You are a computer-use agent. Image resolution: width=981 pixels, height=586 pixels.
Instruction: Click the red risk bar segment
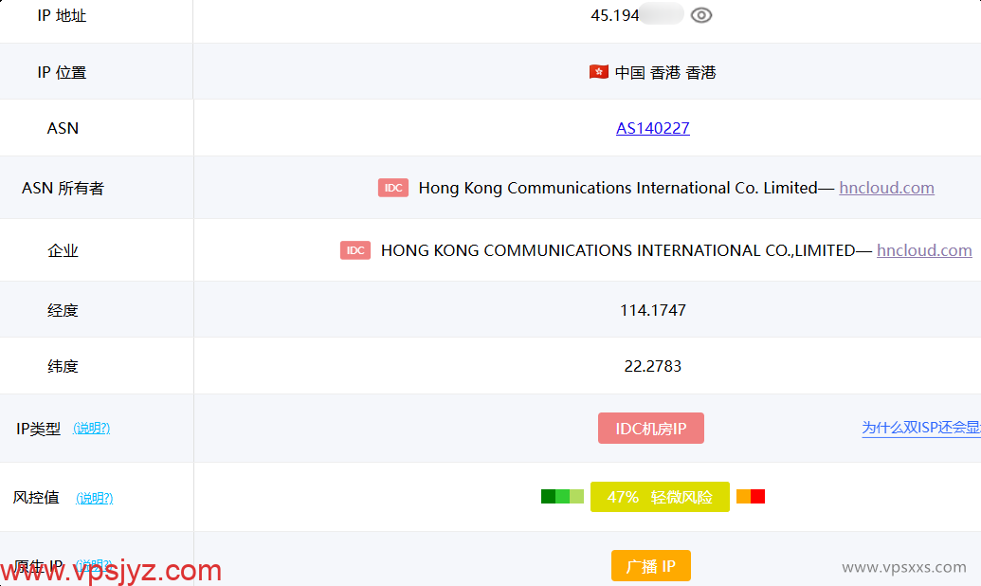tap(757, 496)
